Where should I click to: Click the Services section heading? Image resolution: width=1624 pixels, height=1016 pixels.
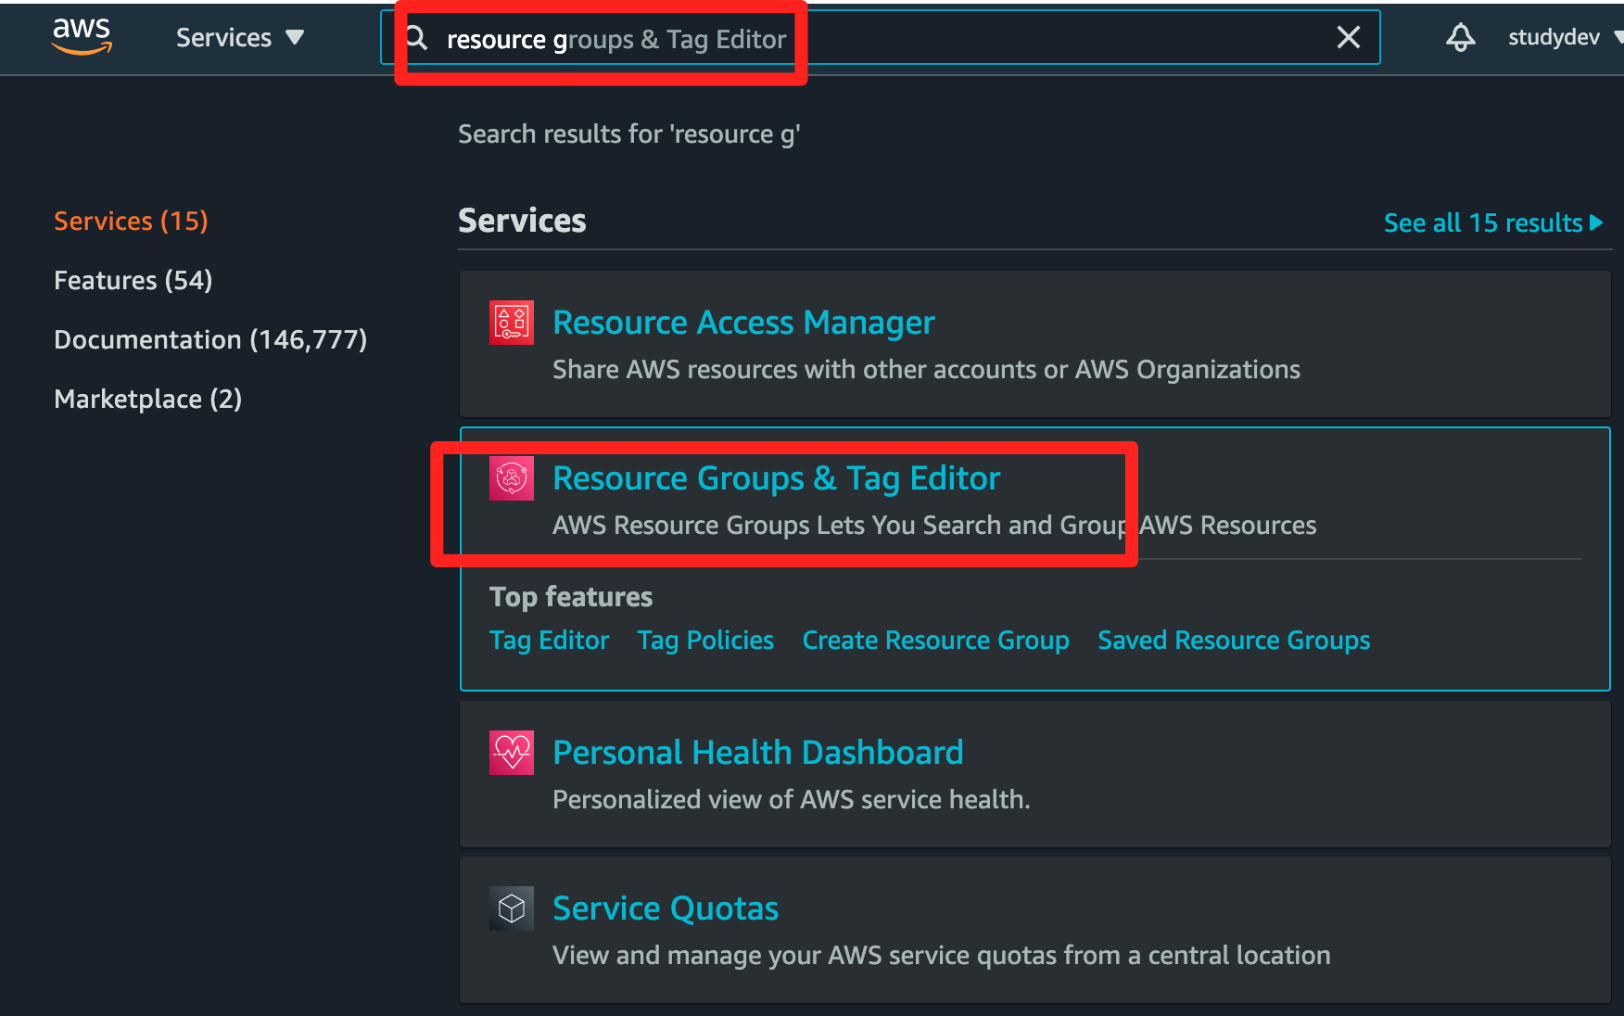click(x=522, y=221)
